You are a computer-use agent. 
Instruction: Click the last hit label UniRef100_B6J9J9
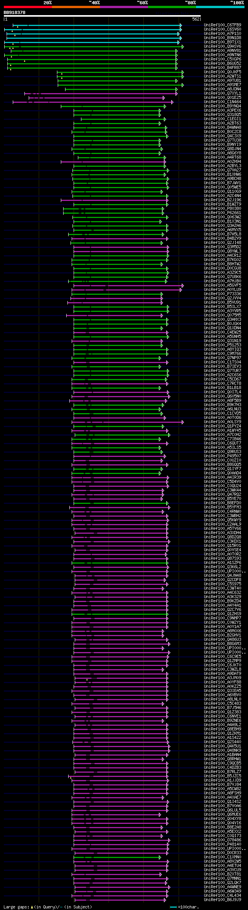pos(222,900)
